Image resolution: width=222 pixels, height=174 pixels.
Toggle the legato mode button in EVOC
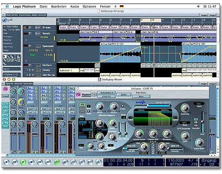82,112
